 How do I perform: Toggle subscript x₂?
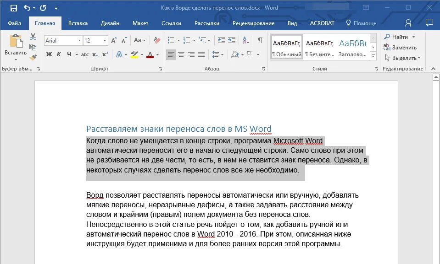pyautogui.click(x=95, y=54)
